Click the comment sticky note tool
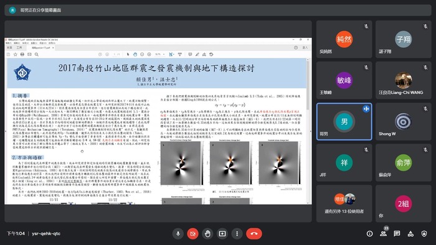Screen dimensions: 436x245 190,54
